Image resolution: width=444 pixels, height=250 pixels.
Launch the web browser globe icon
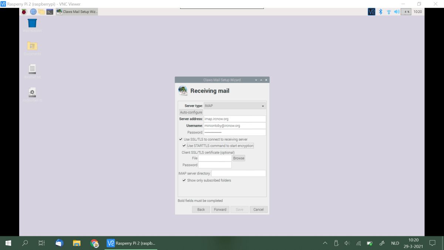coord(33,12)
